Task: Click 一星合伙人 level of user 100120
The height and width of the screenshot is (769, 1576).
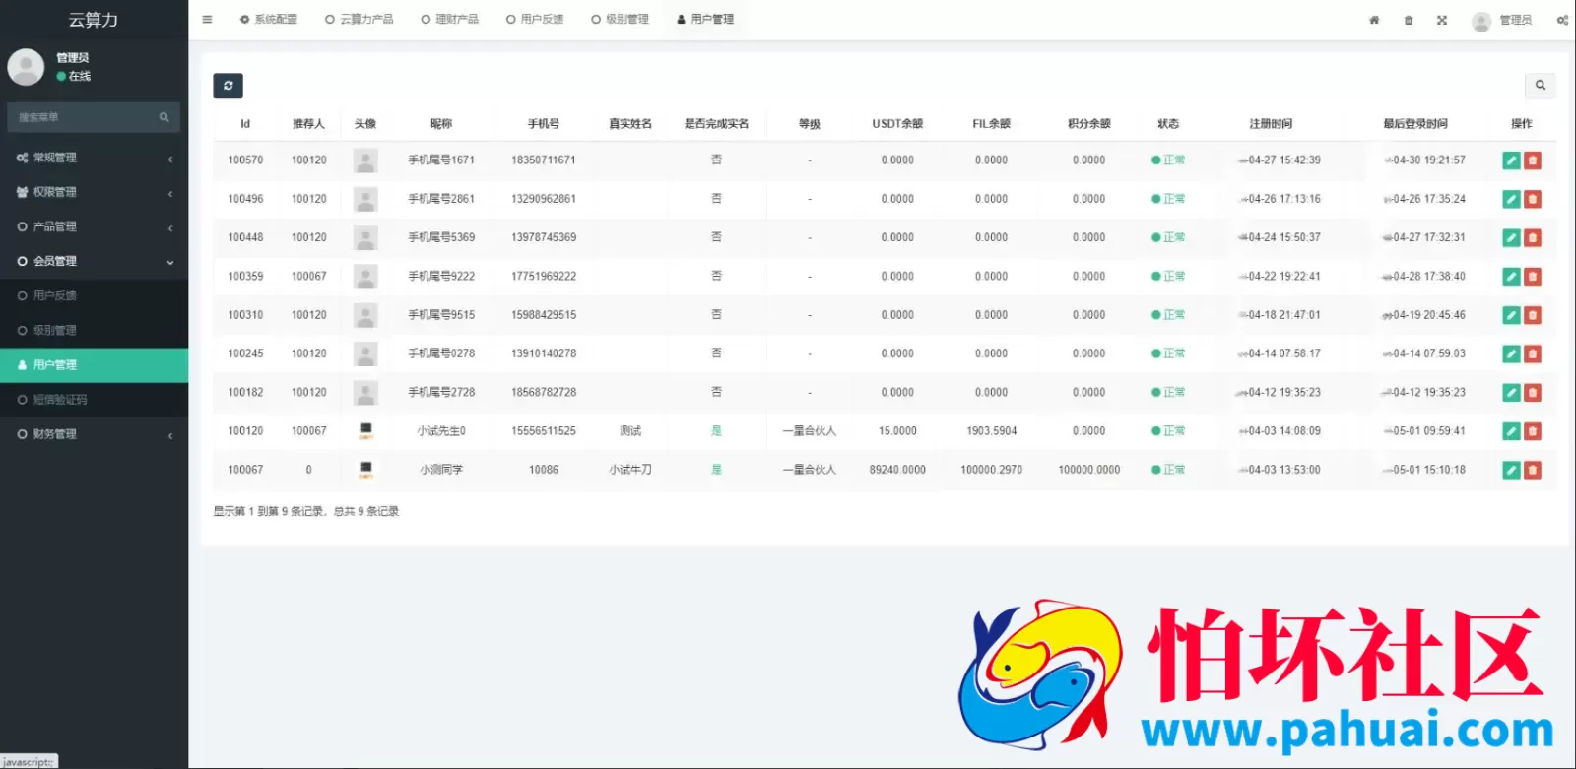Action: coord(810,431)
